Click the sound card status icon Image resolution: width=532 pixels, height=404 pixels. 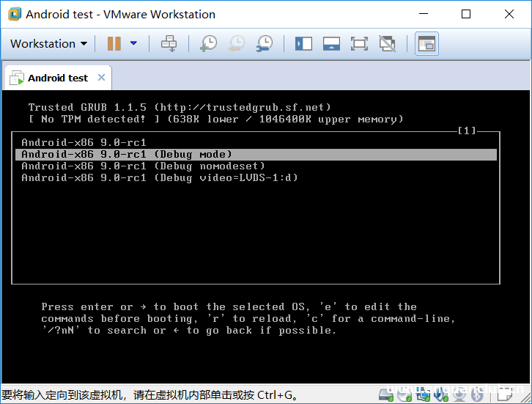tap(441, 394)
